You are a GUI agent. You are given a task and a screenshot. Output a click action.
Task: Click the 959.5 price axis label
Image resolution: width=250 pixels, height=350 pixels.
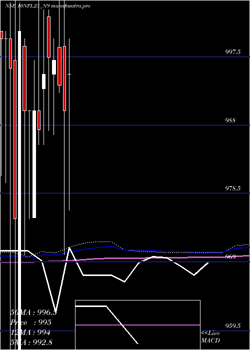point(233,326)
